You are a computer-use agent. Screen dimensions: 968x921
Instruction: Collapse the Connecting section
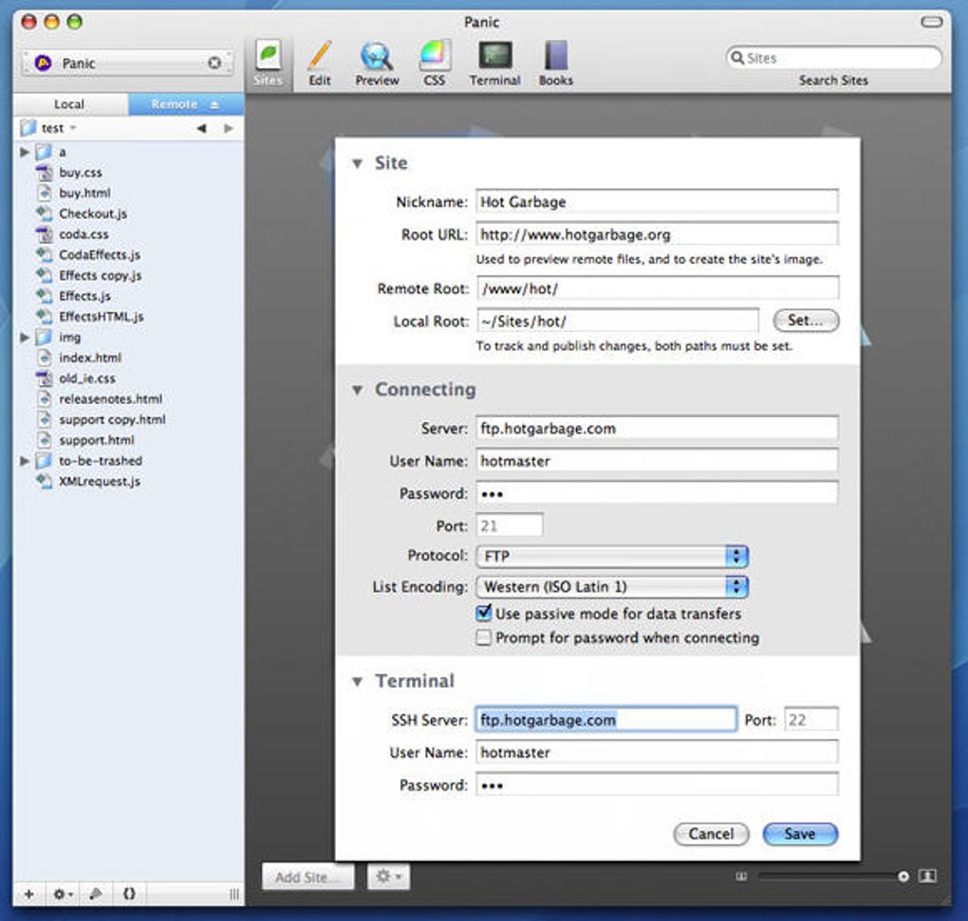click(357, 390)
